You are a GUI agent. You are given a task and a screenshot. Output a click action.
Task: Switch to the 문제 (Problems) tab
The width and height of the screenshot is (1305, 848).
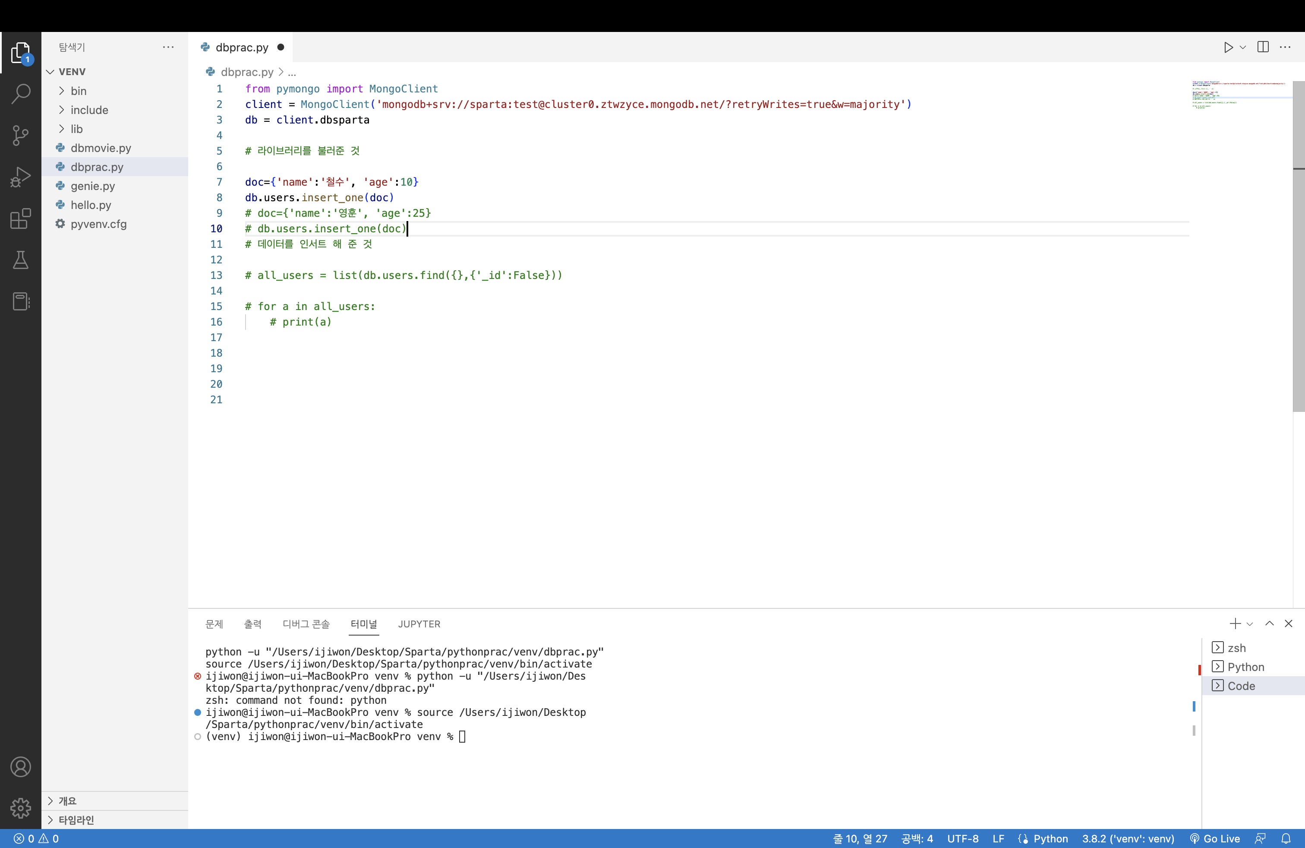pyautogui.click(x=214, y=624)
